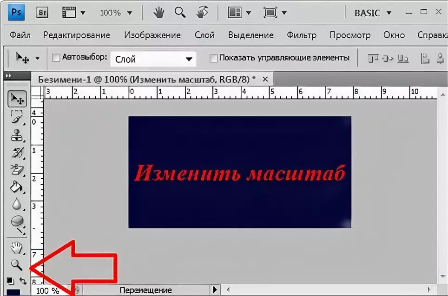The height and width of the screenshot is (296, 448).
Task: Click the vertical scrollbar down arrow
Action: (443, 276)
